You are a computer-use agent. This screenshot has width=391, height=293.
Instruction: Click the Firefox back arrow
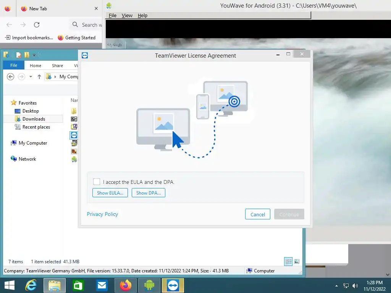[9, 25]
